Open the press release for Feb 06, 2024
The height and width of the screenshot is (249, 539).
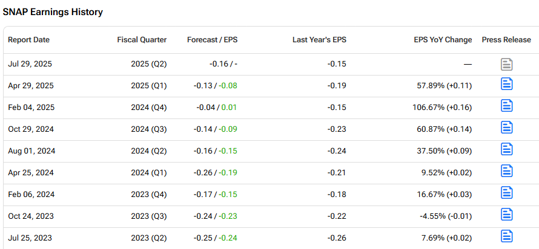(x=507, y=193)
